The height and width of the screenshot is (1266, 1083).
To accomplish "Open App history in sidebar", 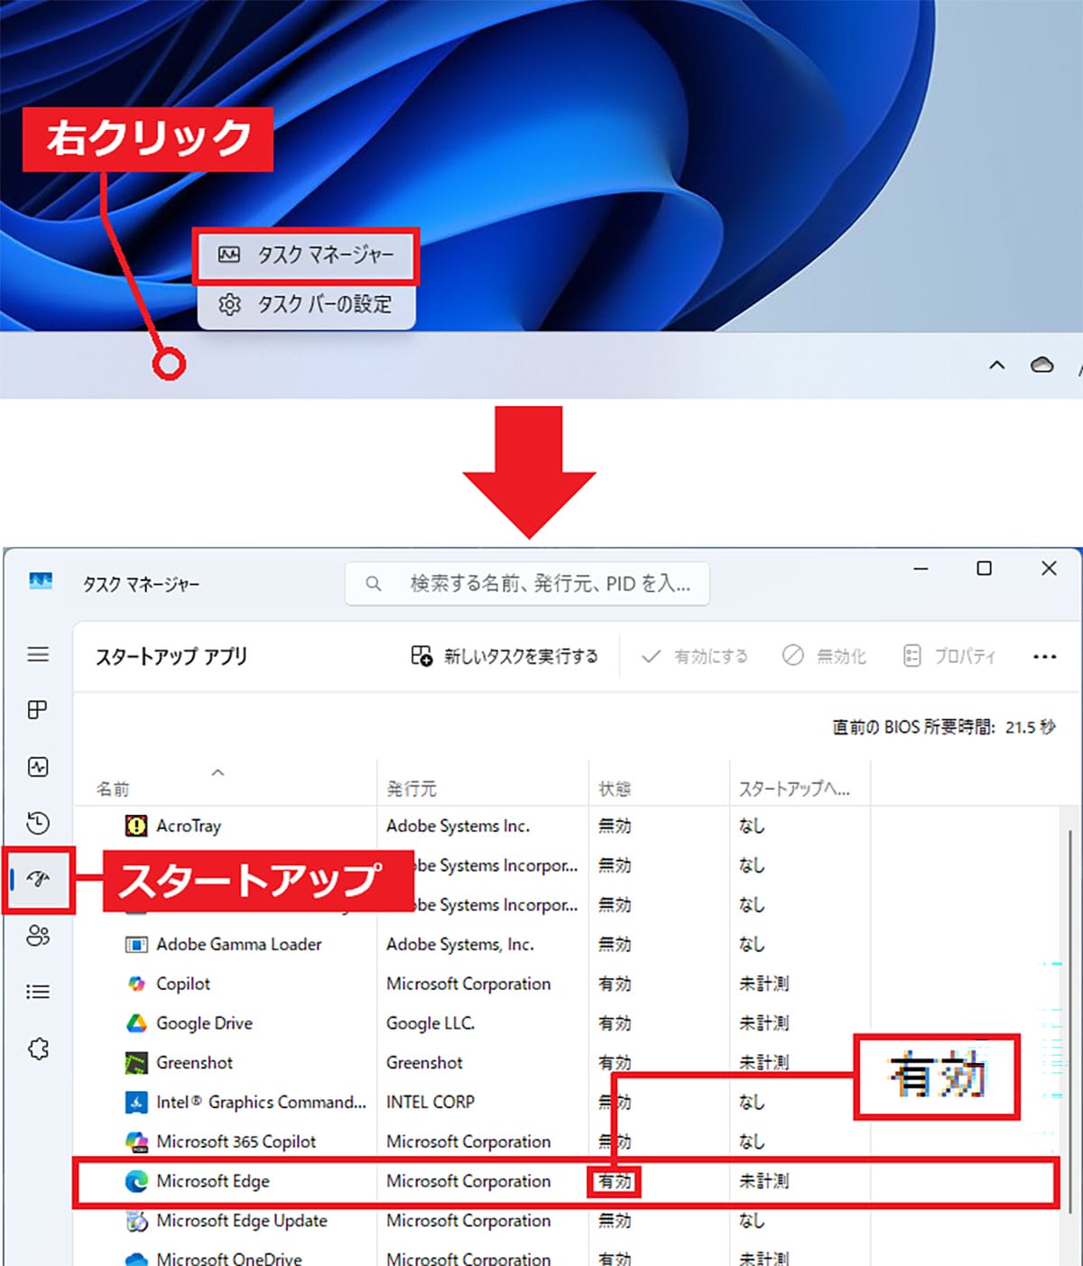I will (x=38, y=823).
